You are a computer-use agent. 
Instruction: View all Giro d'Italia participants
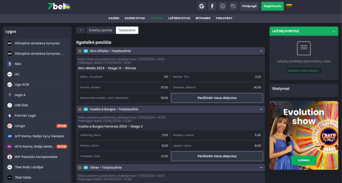tap(217, 98)
